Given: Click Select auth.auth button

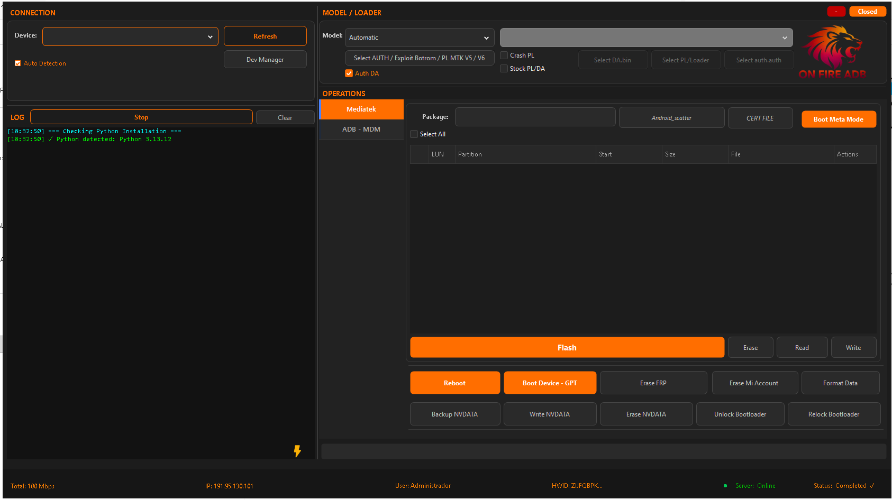Looking at the screenshot, I should (x=759, y=60).
